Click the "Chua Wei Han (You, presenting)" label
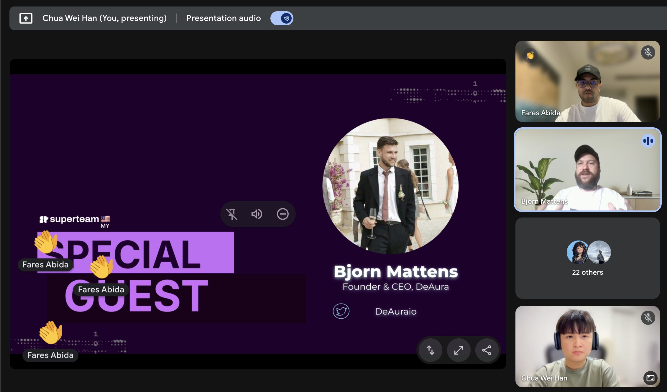The width and height of the screenshot is (667, 392). click(104, 18)
